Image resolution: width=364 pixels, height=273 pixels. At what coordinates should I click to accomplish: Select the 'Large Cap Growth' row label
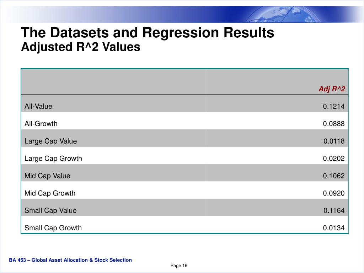[53, 158]
